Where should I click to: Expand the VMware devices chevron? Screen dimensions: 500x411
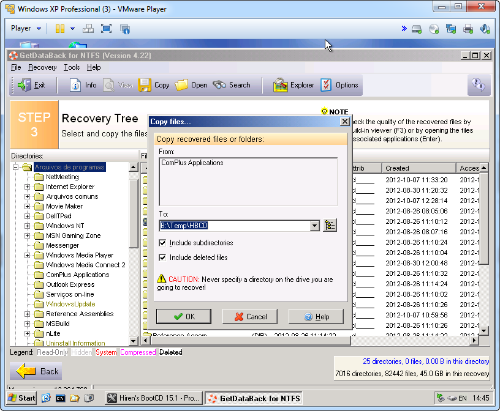404,29
